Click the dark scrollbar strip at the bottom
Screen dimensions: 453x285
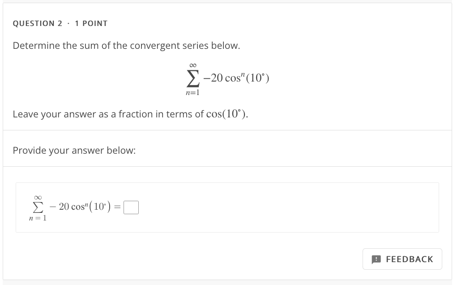click(226, 283)
